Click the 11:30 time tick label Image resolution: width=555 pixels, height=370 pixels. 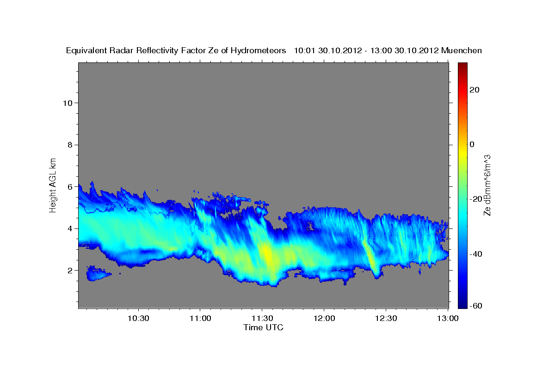click(x=262, y=319)
